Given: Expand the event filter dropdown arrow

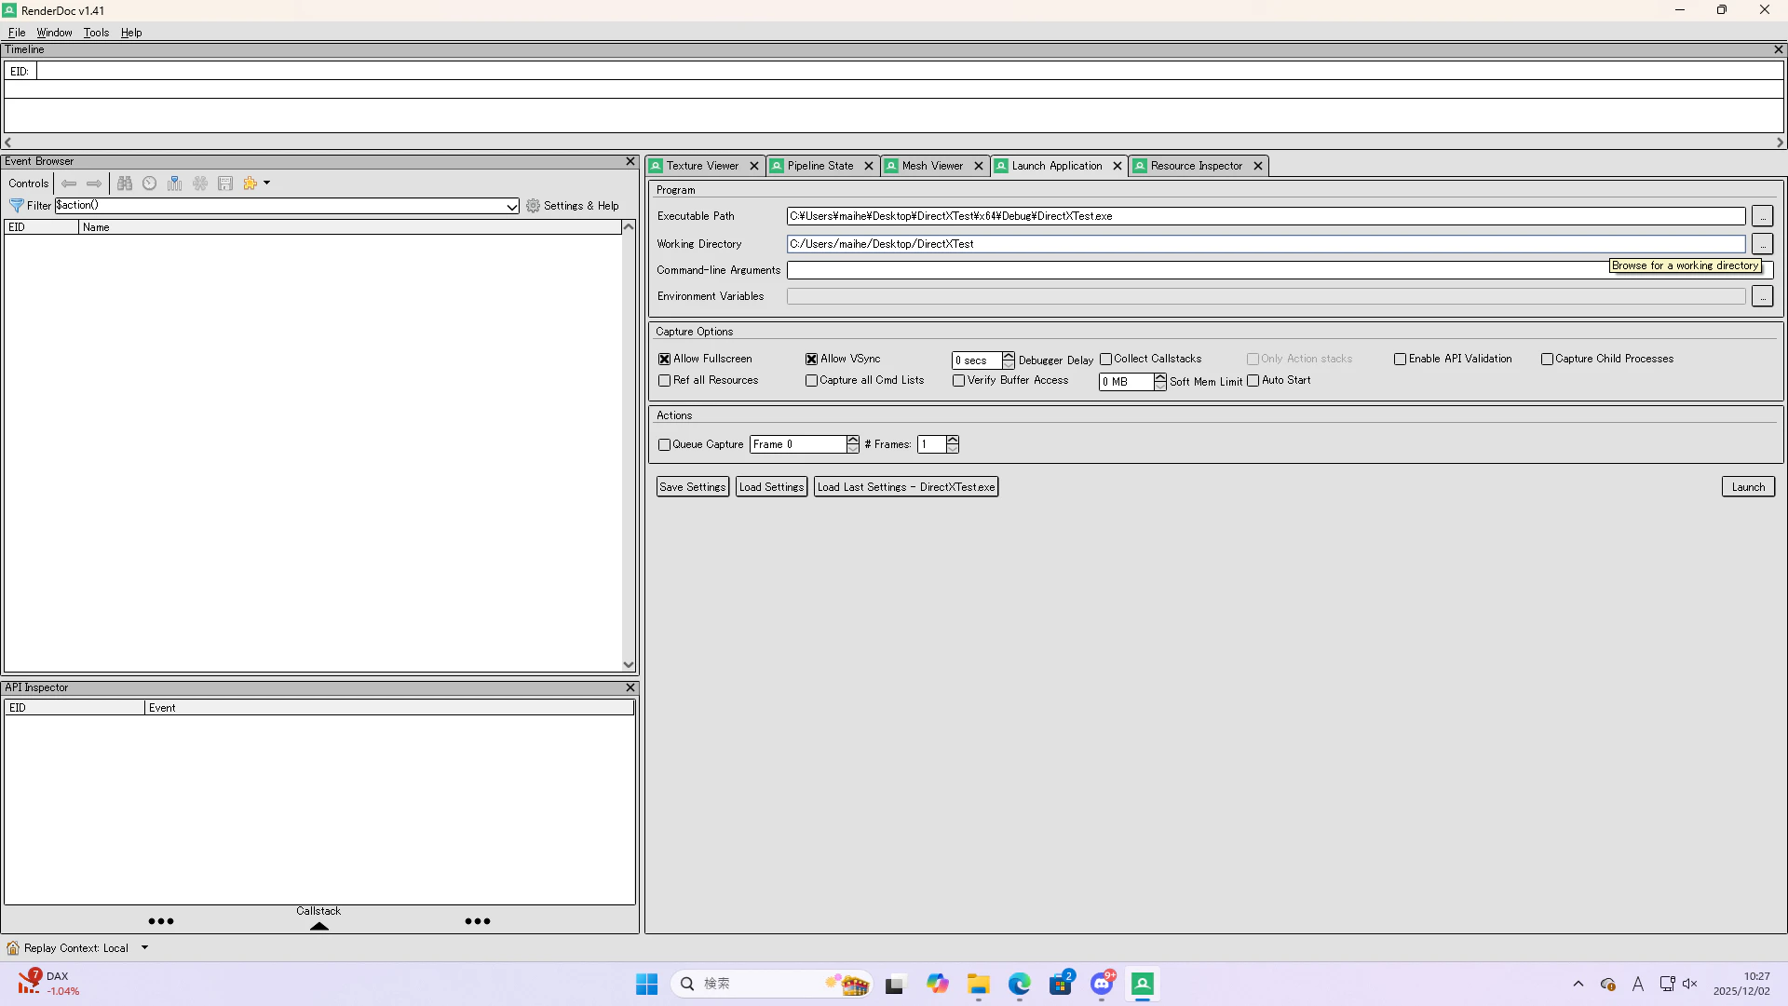Looking at the screenshot, I should 511,206.
